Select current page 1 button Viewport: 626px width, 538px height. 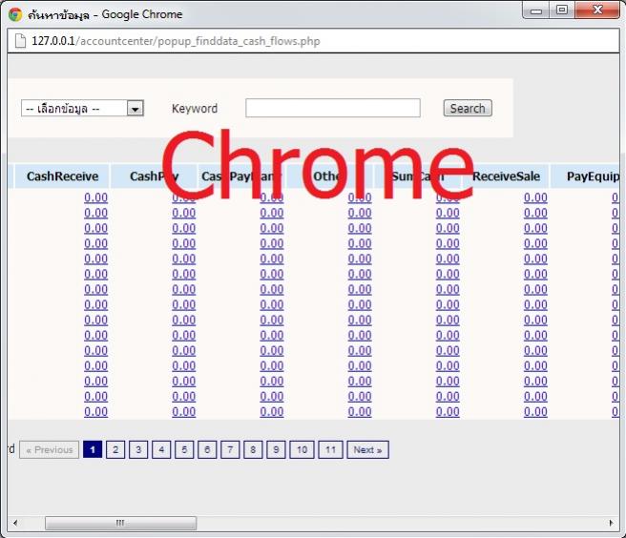click(x=93, y=450)
